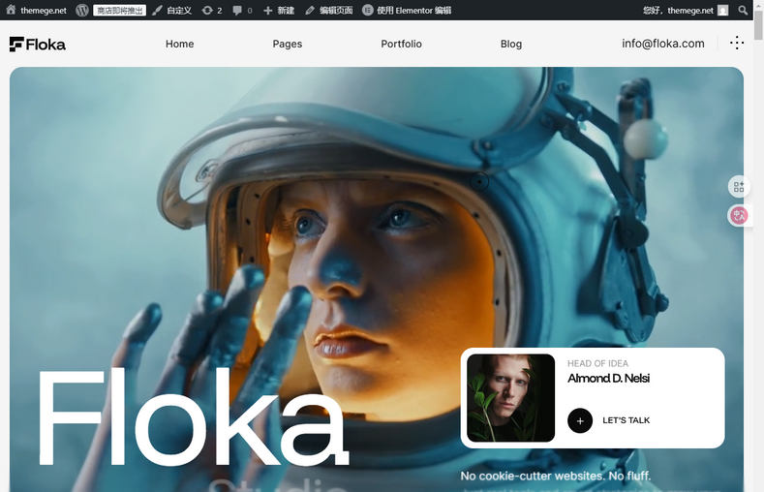Click the large Floka hero heading
The width and height of the screenshot is (764, 492).
click(x=193, y=416)
